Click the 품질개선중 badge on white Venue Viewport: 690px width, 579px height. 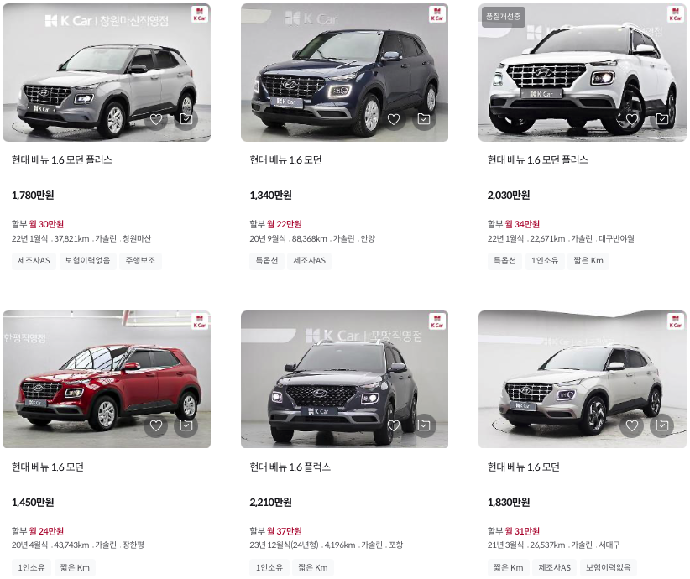coord(503,17)
